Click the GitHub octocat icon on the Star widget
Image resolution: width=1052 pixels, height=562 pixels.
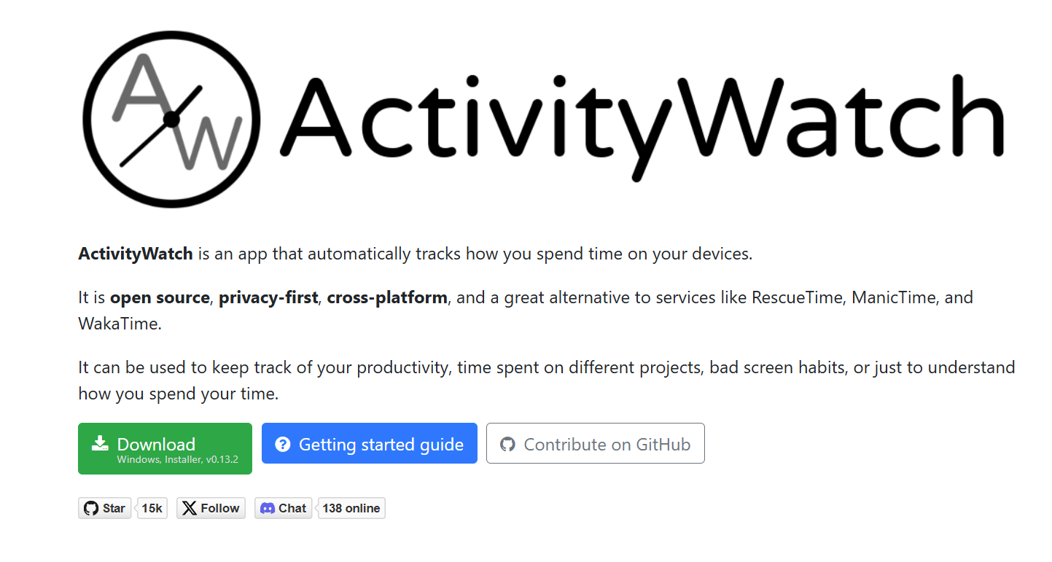(91, 507)
